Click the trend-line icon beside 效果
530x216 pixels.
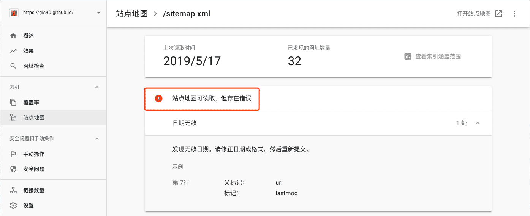(13, 51)
